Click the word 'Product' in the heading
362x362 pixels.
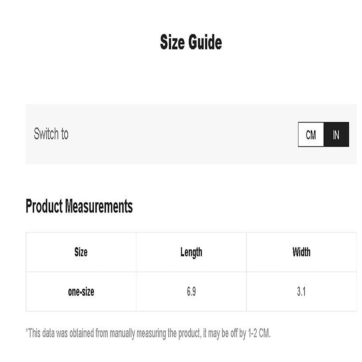[x=44, y=206]
